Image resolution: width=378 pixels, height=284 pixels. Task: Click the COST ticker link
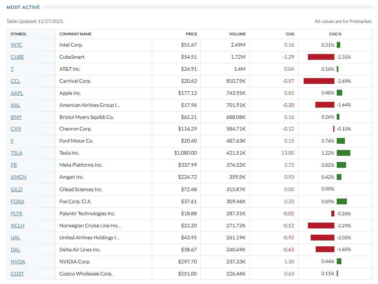click(x=17, y=274)
